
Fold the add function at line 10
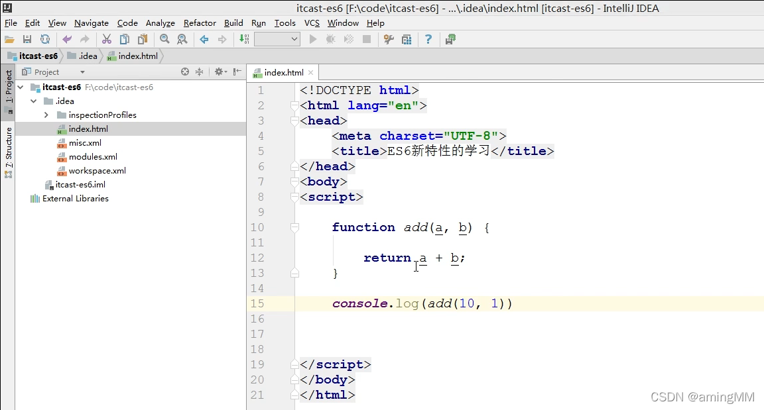click(294, 227)
